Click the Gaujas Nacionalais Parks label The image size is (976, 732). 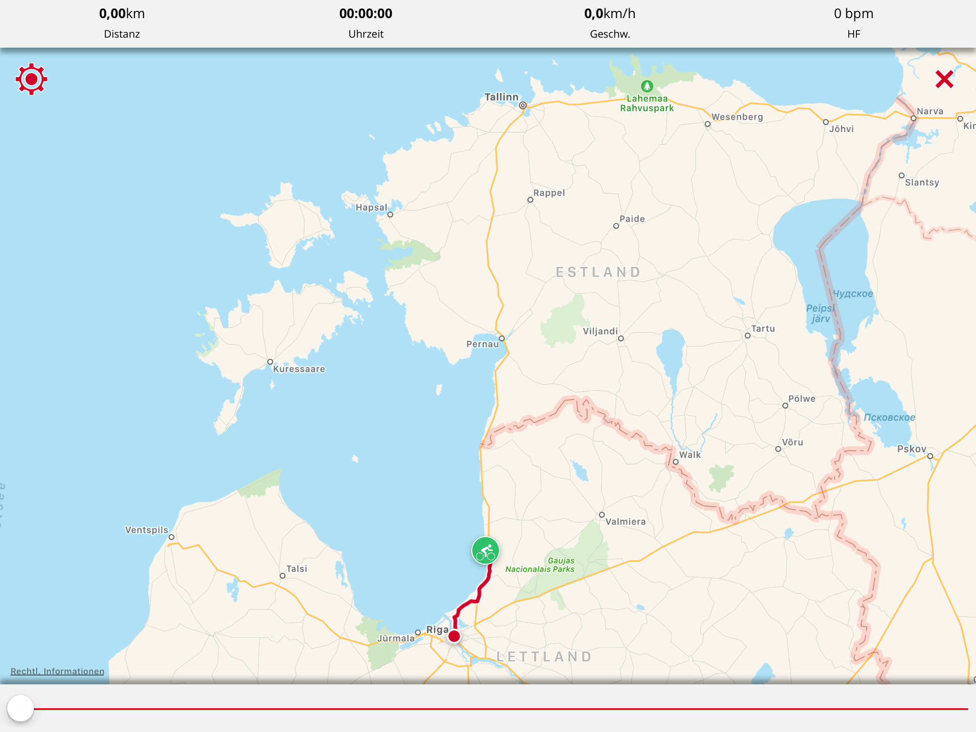pyautogui.click(x=540, y=565)
